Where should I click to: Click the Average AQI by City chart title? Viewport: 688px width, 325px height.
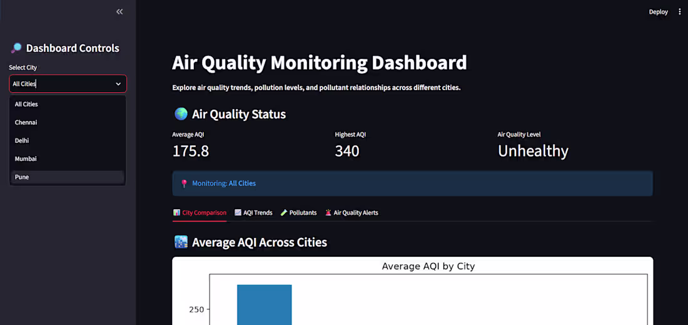pos(428,266)
